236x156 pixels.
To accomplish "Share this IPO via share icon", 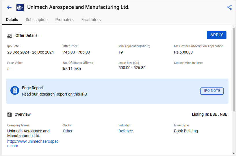I will click(229, 7).
